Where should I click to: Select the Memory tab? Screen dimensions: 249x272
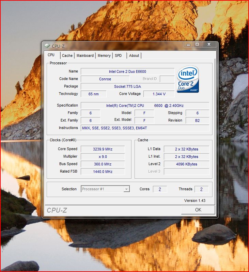[104, 55]
